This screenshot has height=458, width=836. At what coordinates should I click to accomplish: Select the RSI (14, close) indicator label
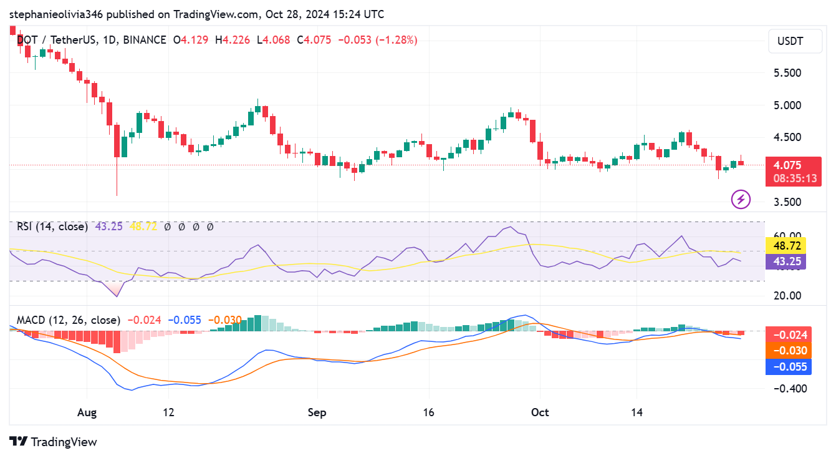point(52,227)
